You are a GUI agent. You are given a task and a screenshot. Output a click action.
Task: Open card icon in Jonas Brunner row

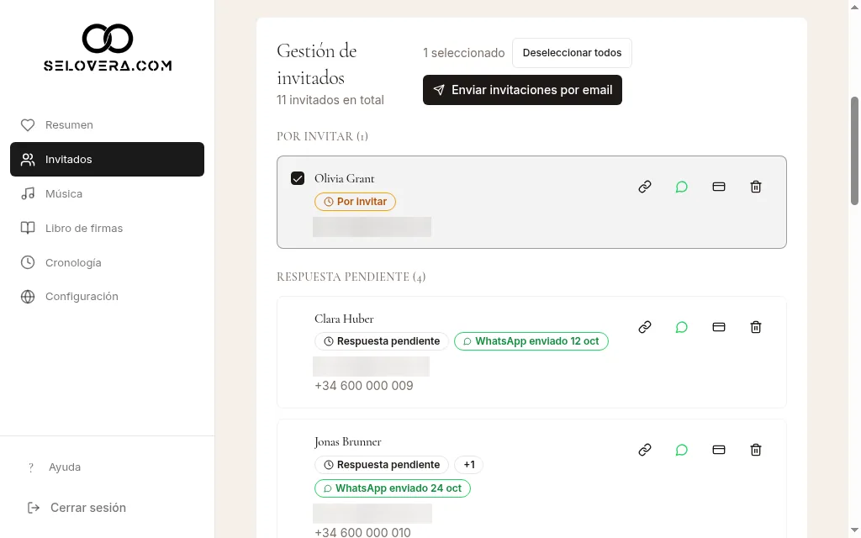719,451
